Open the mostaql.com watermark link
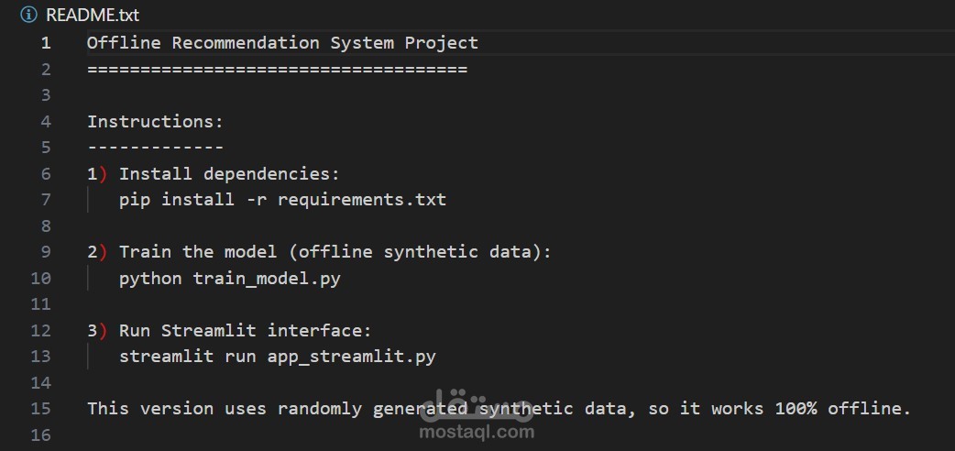Image resolution: width=955 pixels, height=451 pixels. (x=477, y=431)
